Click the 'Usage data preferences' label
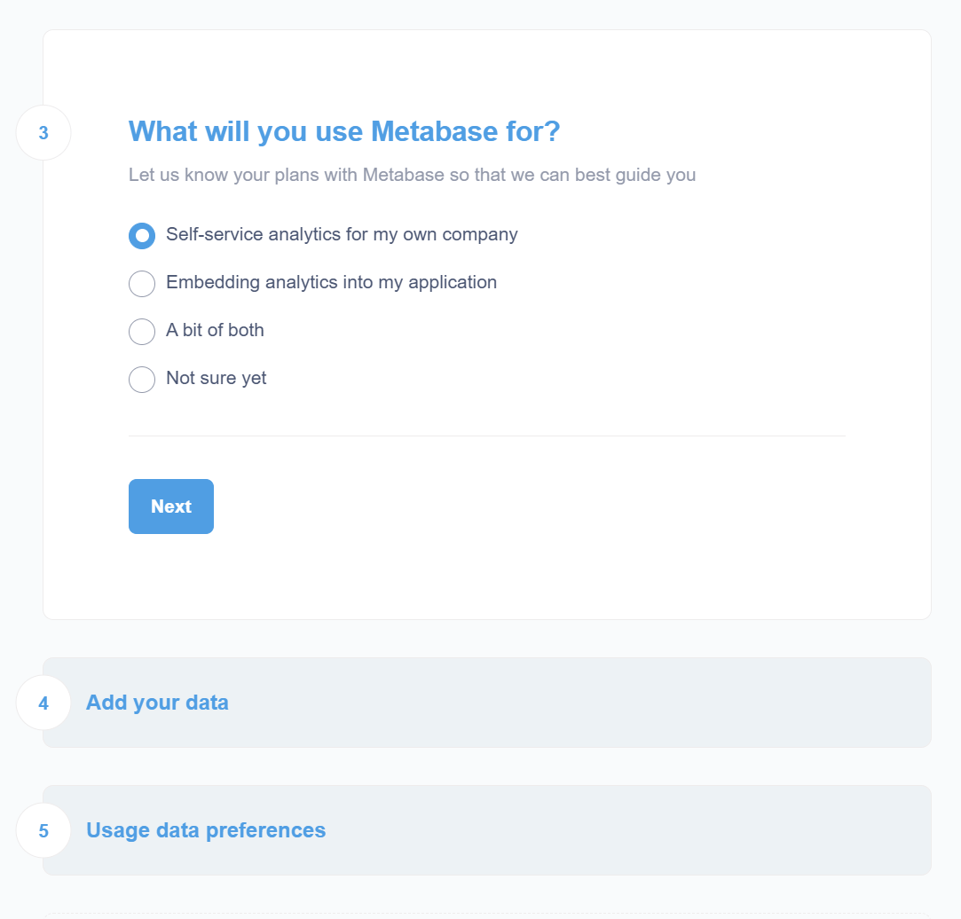The image size is (961, 919). [206, 829]
